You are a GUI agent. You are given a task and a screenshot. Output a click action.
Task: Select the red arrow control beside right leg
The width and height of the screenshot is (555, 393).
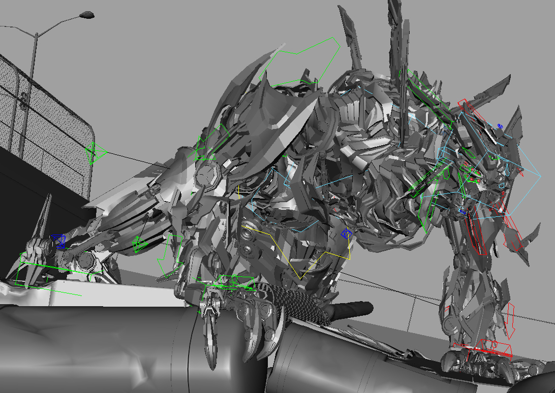point(512,321)
